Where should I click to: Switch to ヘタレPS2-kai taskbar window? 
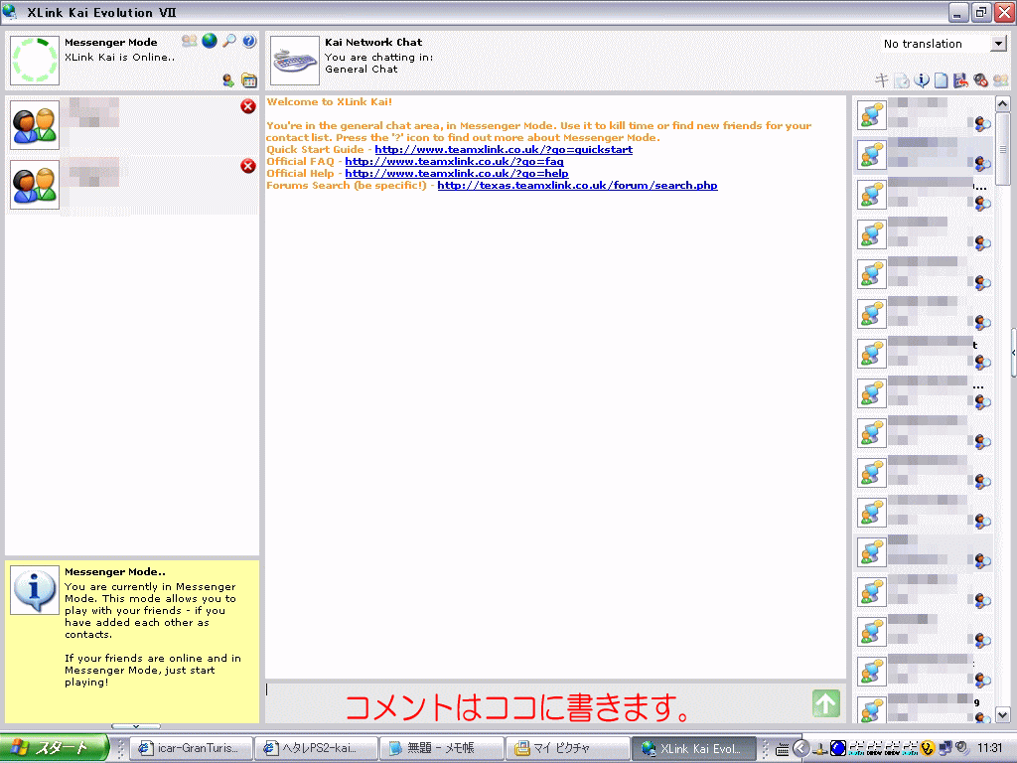[316, 748]
